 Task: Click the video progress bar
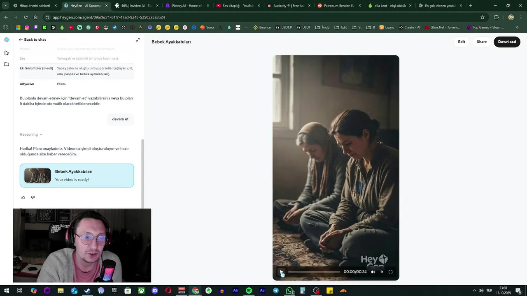[314, 272]
